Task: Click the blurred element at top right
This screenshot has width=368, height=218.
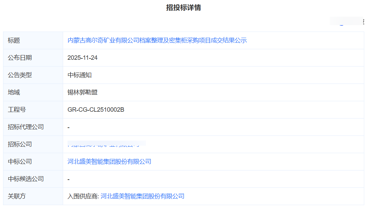Action: 347,21
